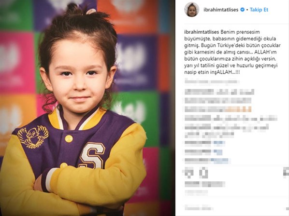289x216 pixels.
Task: Click the small hair tie on girl's bun
Action: (x=91, y=12)
